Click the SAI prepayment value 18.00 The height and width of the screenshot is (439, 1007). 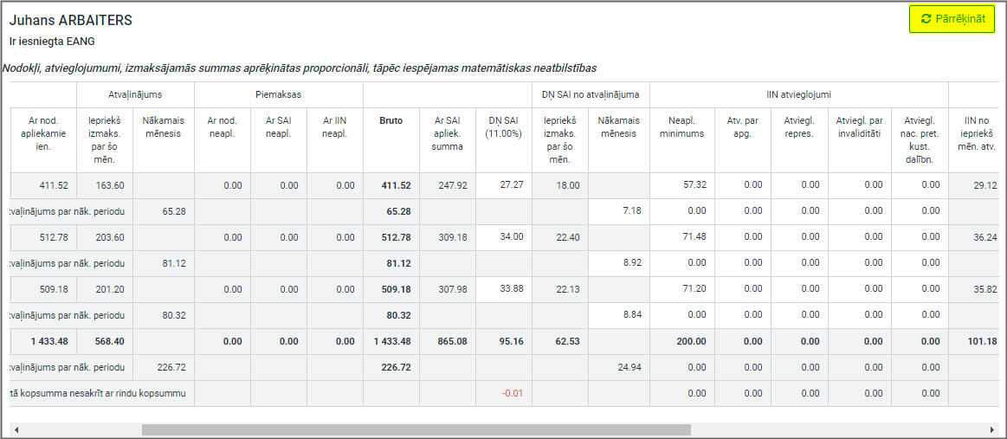pos(568,185)
